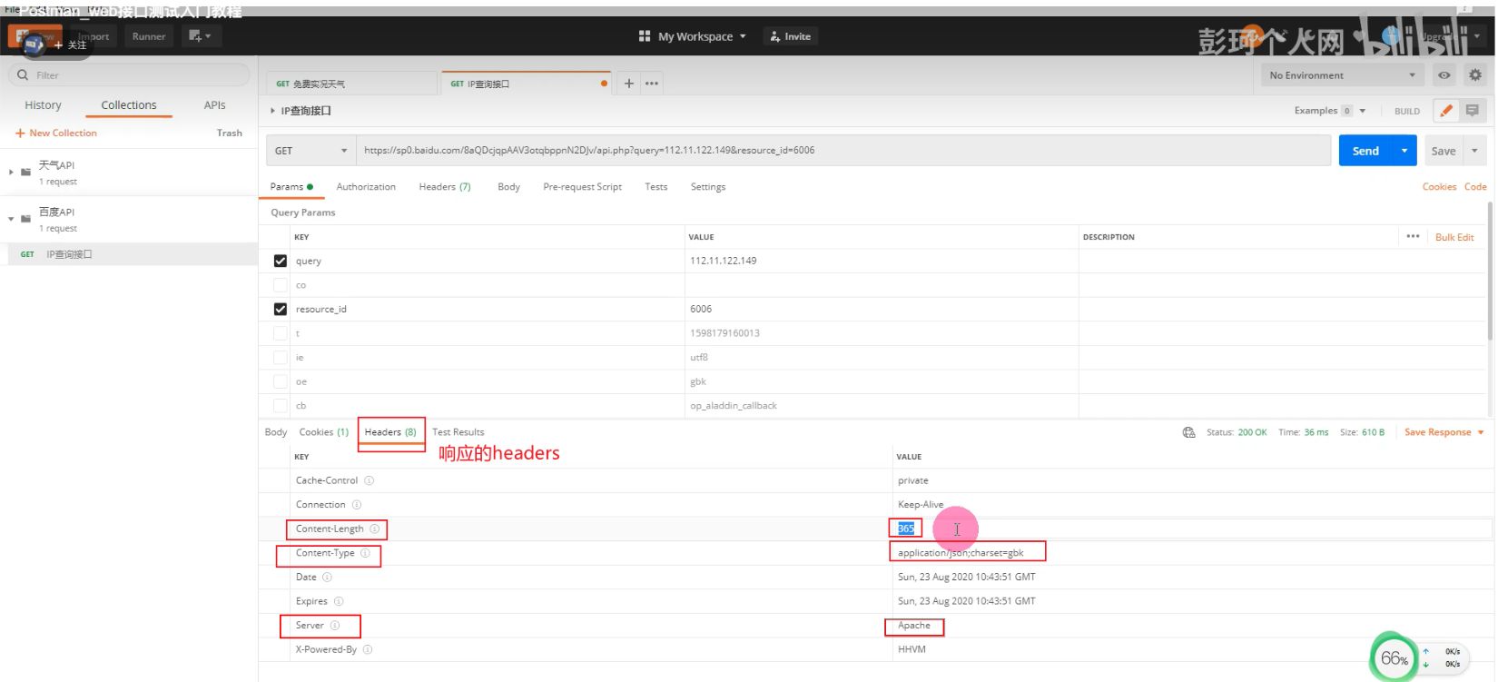Open environment quick look eye icon

click(1444, 75)
